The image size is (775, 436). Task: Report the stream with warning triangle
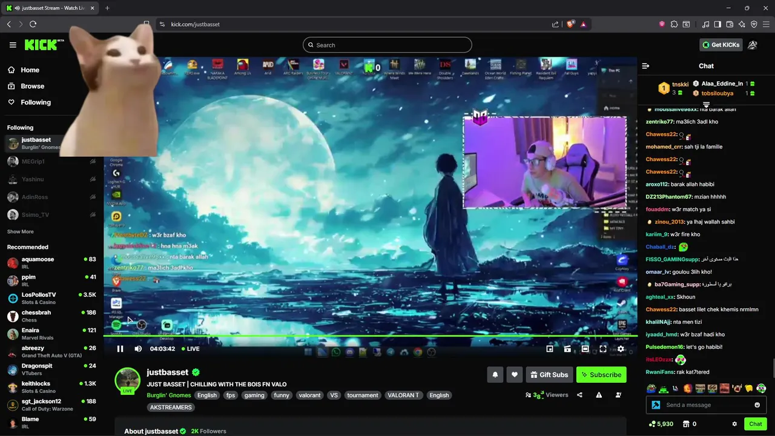pyautogui.click(x=599, y=395)
